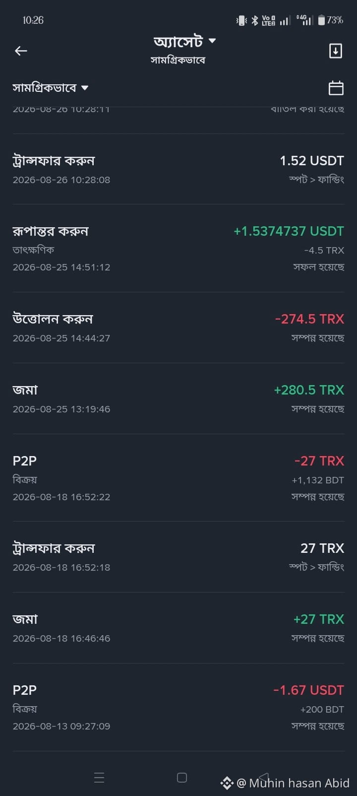Screen dimensions: 357x796
Task: Tap Android back triangle icon
Action: tap(264, 777)
